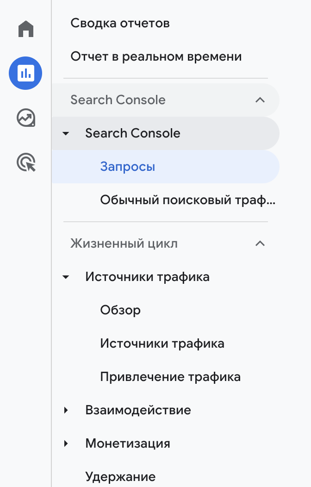
Task: Collapse Search Console collection with chevron
Action: coord(260,100)
